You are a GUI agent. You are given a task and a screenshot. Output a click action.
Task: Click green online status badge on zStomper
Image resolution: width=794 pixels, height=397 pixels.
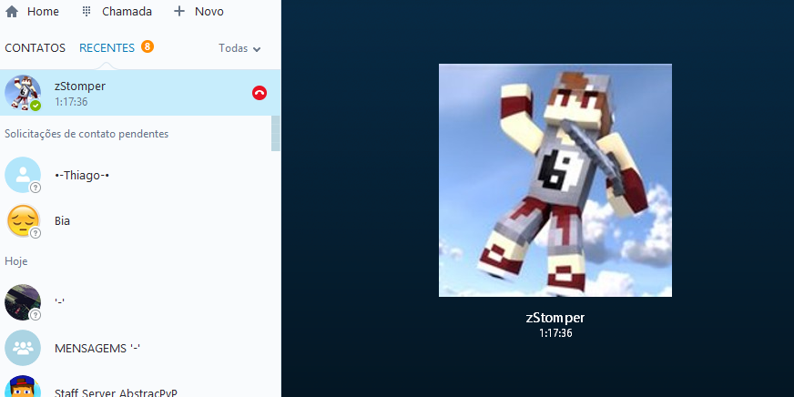(x=35, y=106)
